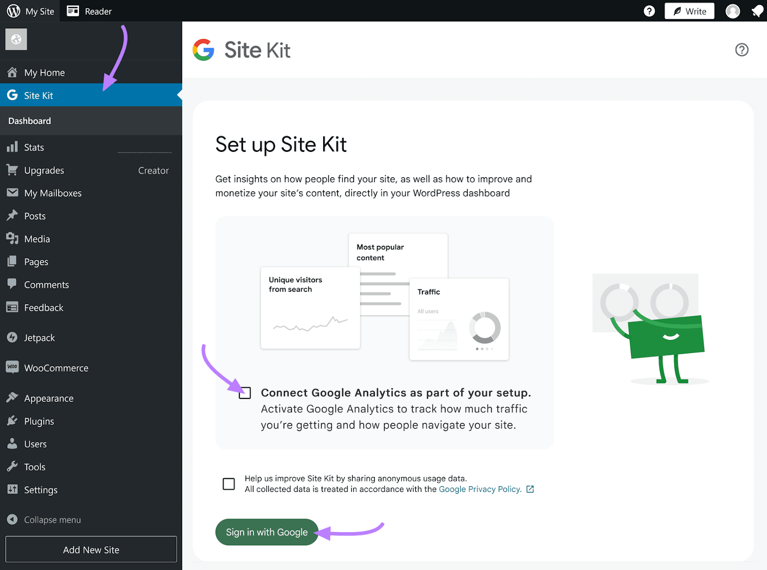
Task: Open the notifications bell icon
Action: [x=757, y=11]
